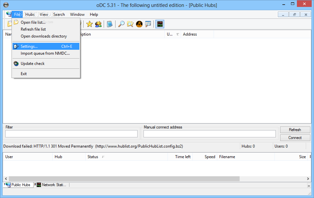Sort transfers by Speed column
Screen dimensions: 314x198
point(205,157)
